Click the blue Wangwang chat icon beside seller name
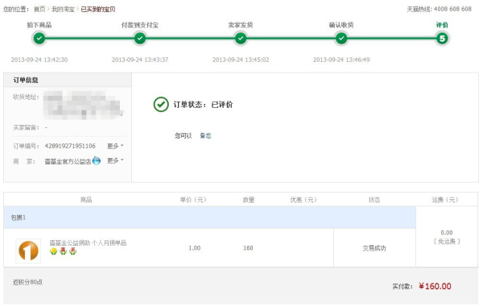Viewport: 483px width, 307px height. click(97, 160)
